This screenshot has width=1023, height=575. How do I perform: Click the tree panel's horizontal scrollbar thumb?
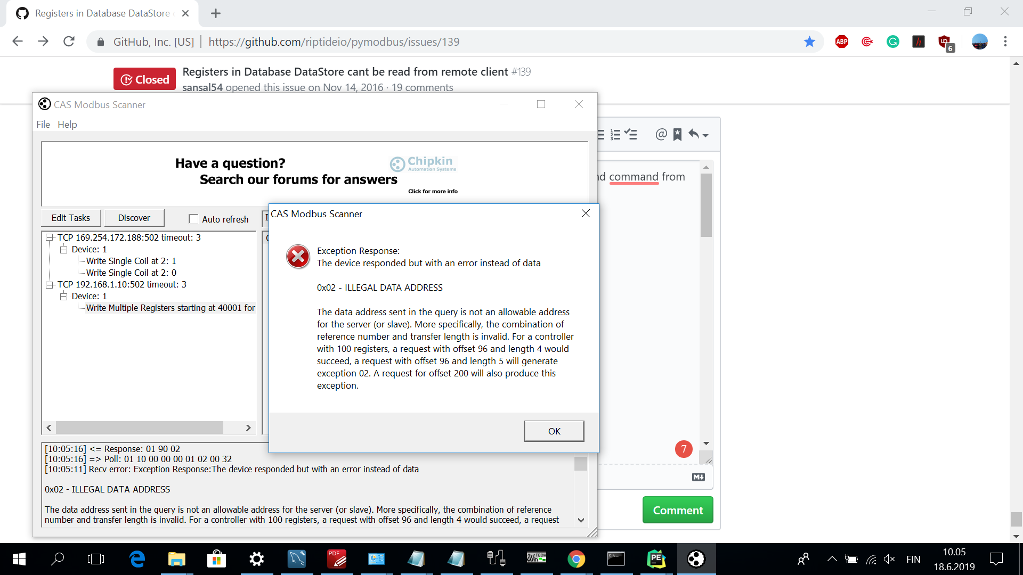point(140,428)
